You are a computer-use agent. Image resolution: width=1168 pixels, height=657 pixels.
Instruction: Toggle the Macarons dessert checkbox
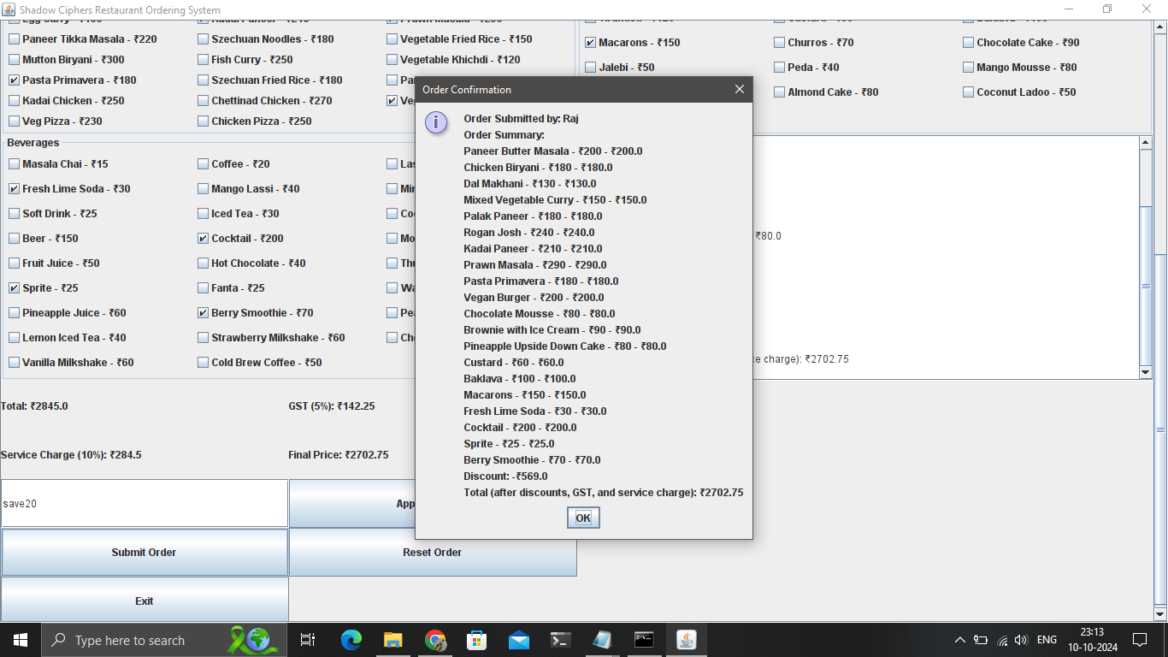(x=591, y=43)
